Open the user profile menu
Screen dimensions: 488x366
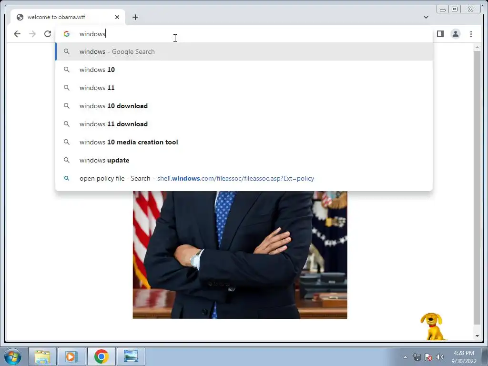click(x=455, y=34)
